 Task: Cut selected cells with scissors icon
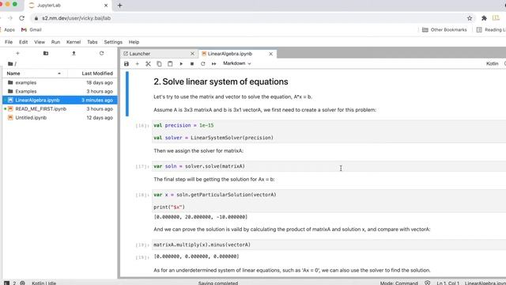coord(148,63)
